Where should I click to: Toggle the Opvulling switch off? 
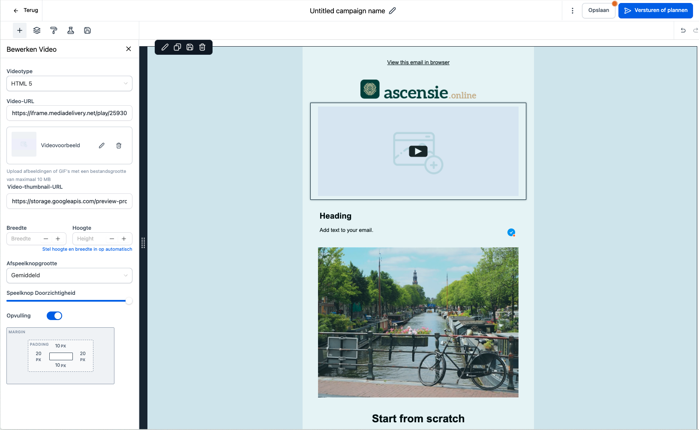[54, 316]
